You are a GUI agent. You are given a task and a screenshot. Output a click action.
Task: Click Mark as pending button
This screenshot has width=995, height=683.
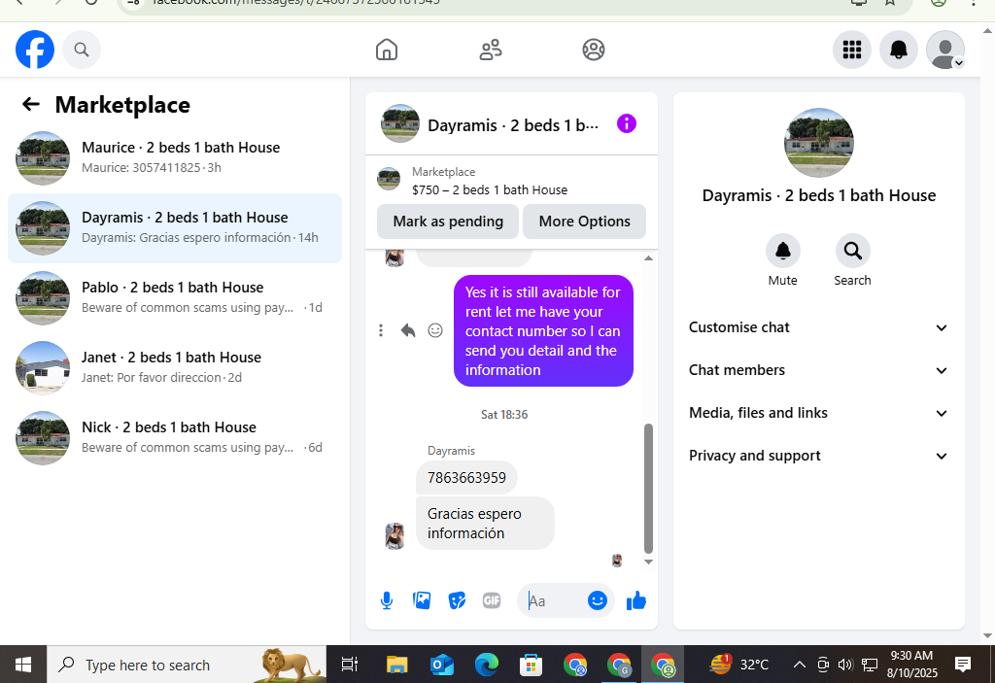tap(448, 222)
